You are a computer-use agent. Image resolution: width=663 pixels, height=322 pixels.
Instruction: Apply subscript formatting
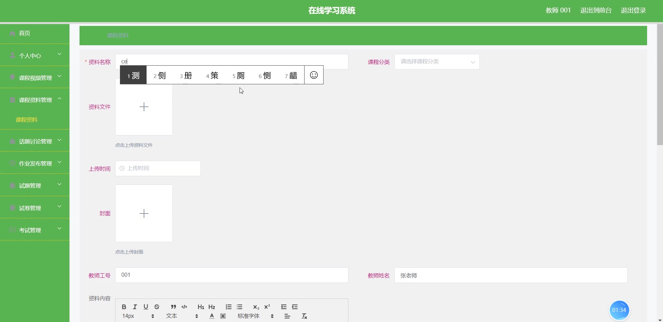[x=256, y=307]
